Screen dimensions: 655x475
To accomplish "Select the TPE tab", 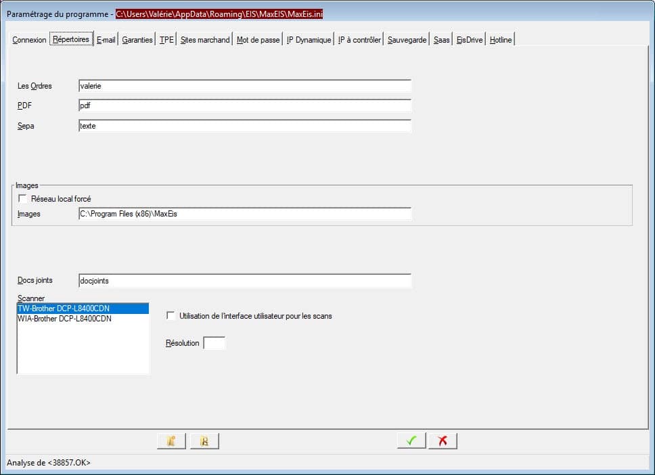I will 166,40.
